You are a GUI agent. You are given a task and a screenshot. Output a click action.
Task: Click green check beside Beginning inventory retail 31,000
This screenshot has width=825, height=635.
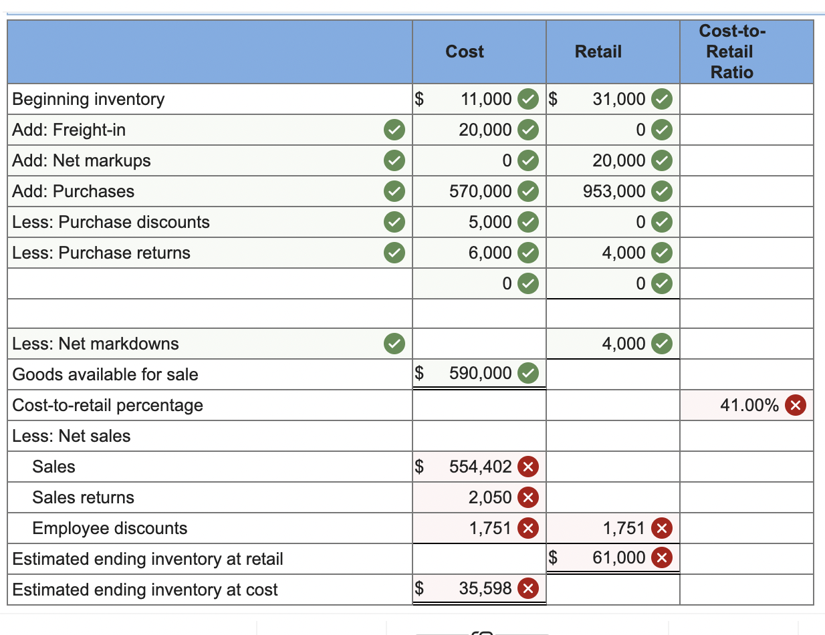663,99
